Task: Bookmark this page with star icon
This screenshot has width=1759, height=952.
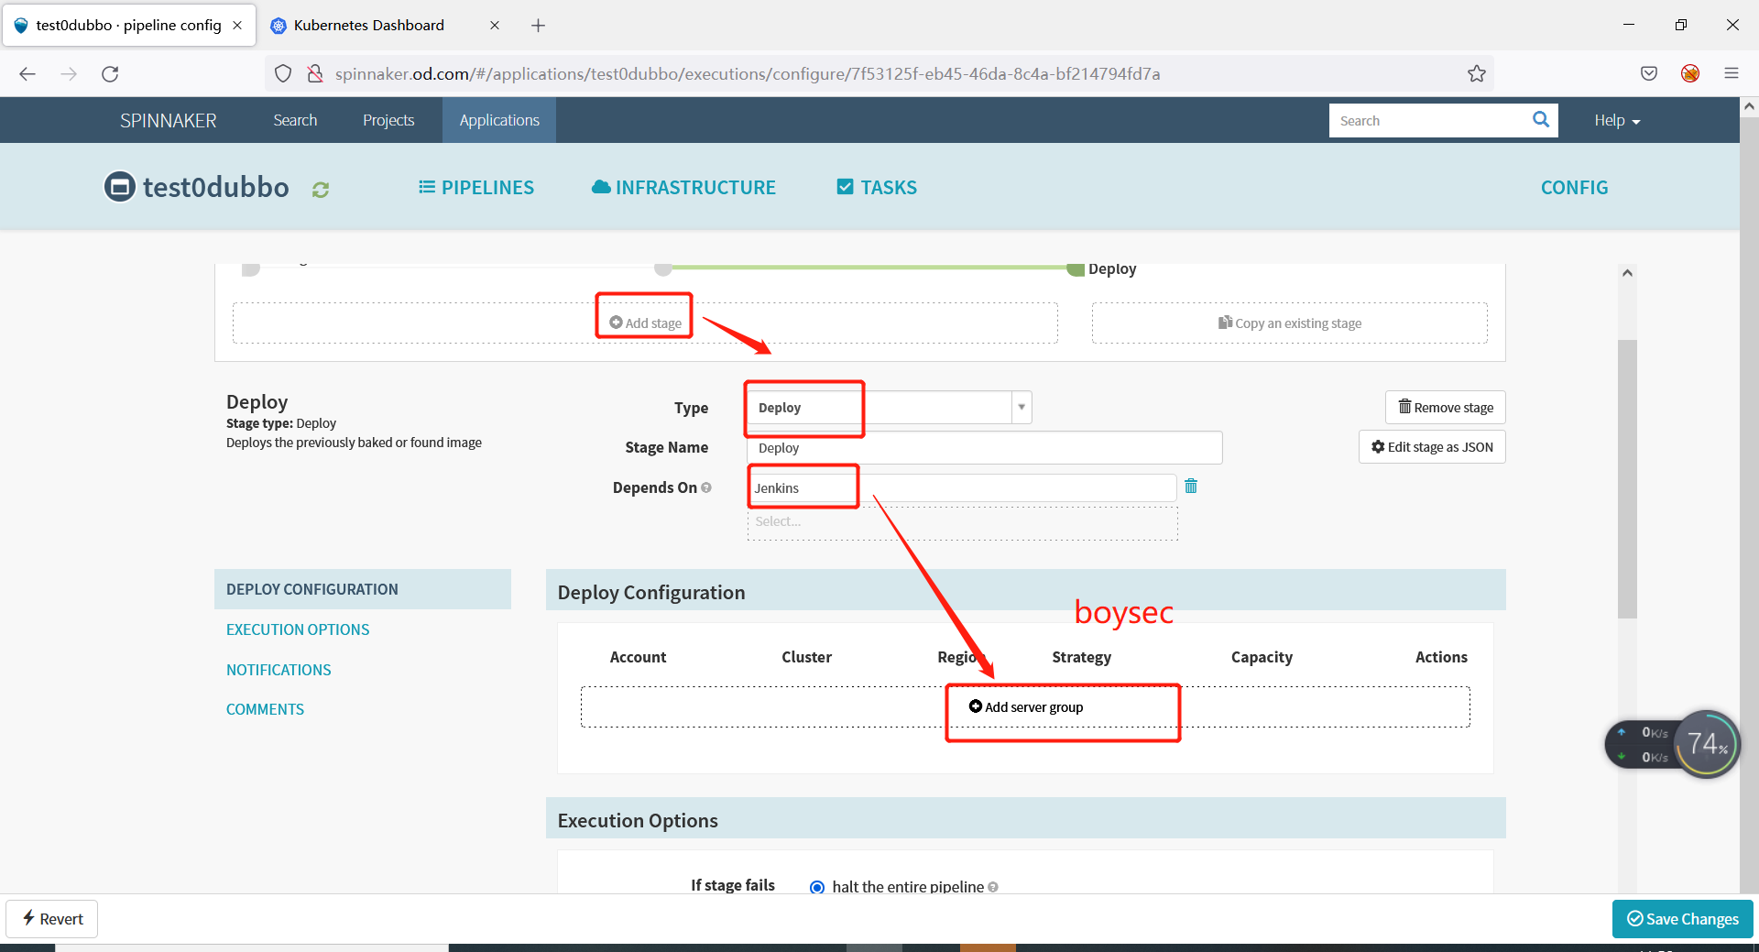Action: [x=1476, y=74]
